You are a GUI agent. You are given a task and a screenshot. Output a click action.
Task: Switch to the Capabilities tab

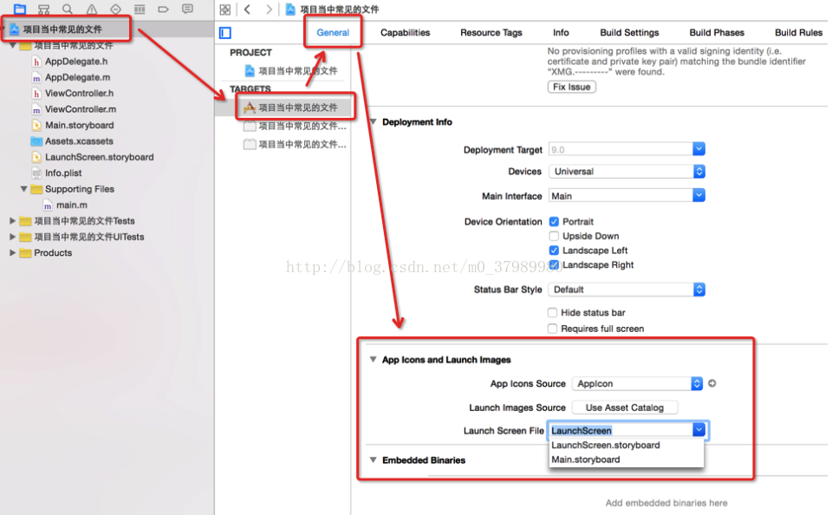(405, 32)
